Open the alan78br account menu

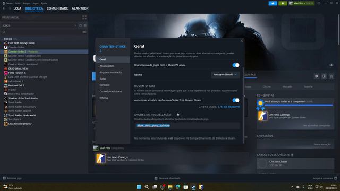302,3
